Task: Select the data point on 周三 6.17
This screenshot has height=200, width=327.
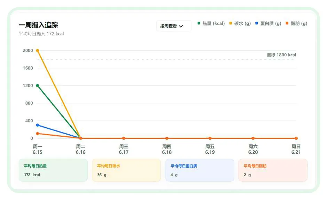Action: [123, 138]
